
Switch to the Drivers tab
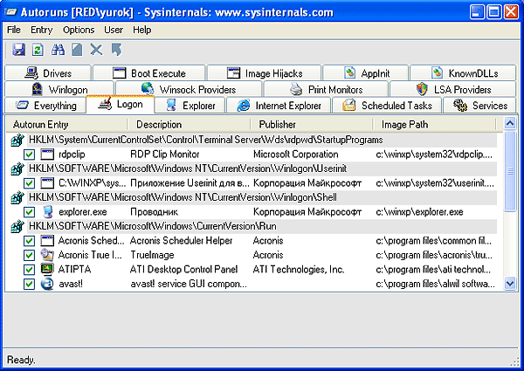pyautogui.click(x=48, y=73)
